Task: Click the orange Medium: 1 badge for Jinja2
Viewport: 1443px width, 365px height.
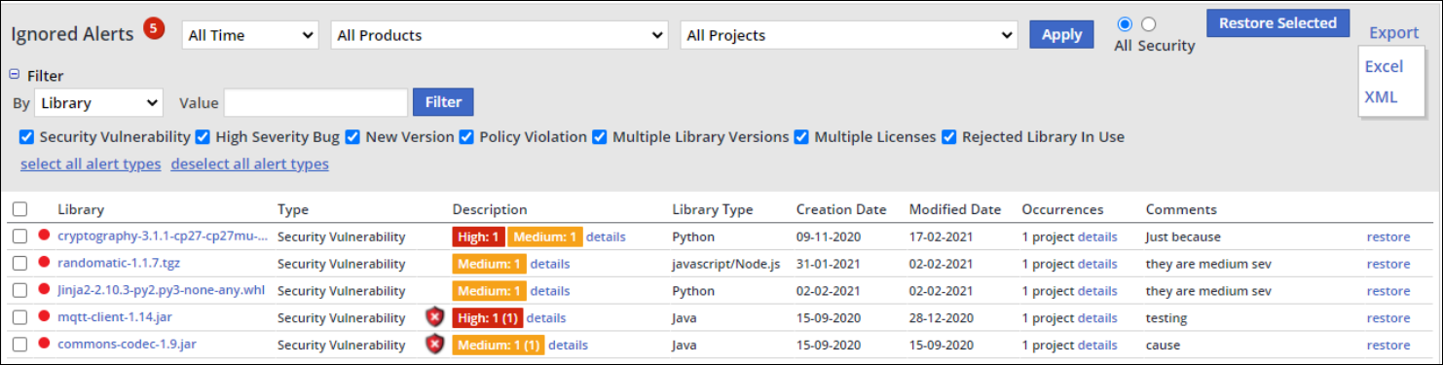Action: pyautogui.click(x=489, y=291)
